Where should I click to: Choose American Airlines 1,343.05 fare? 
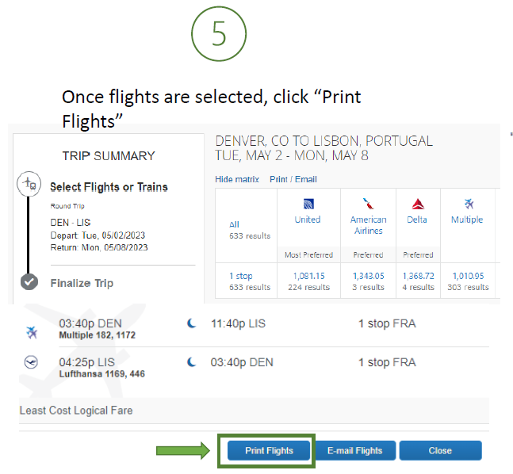click(368, 276)
